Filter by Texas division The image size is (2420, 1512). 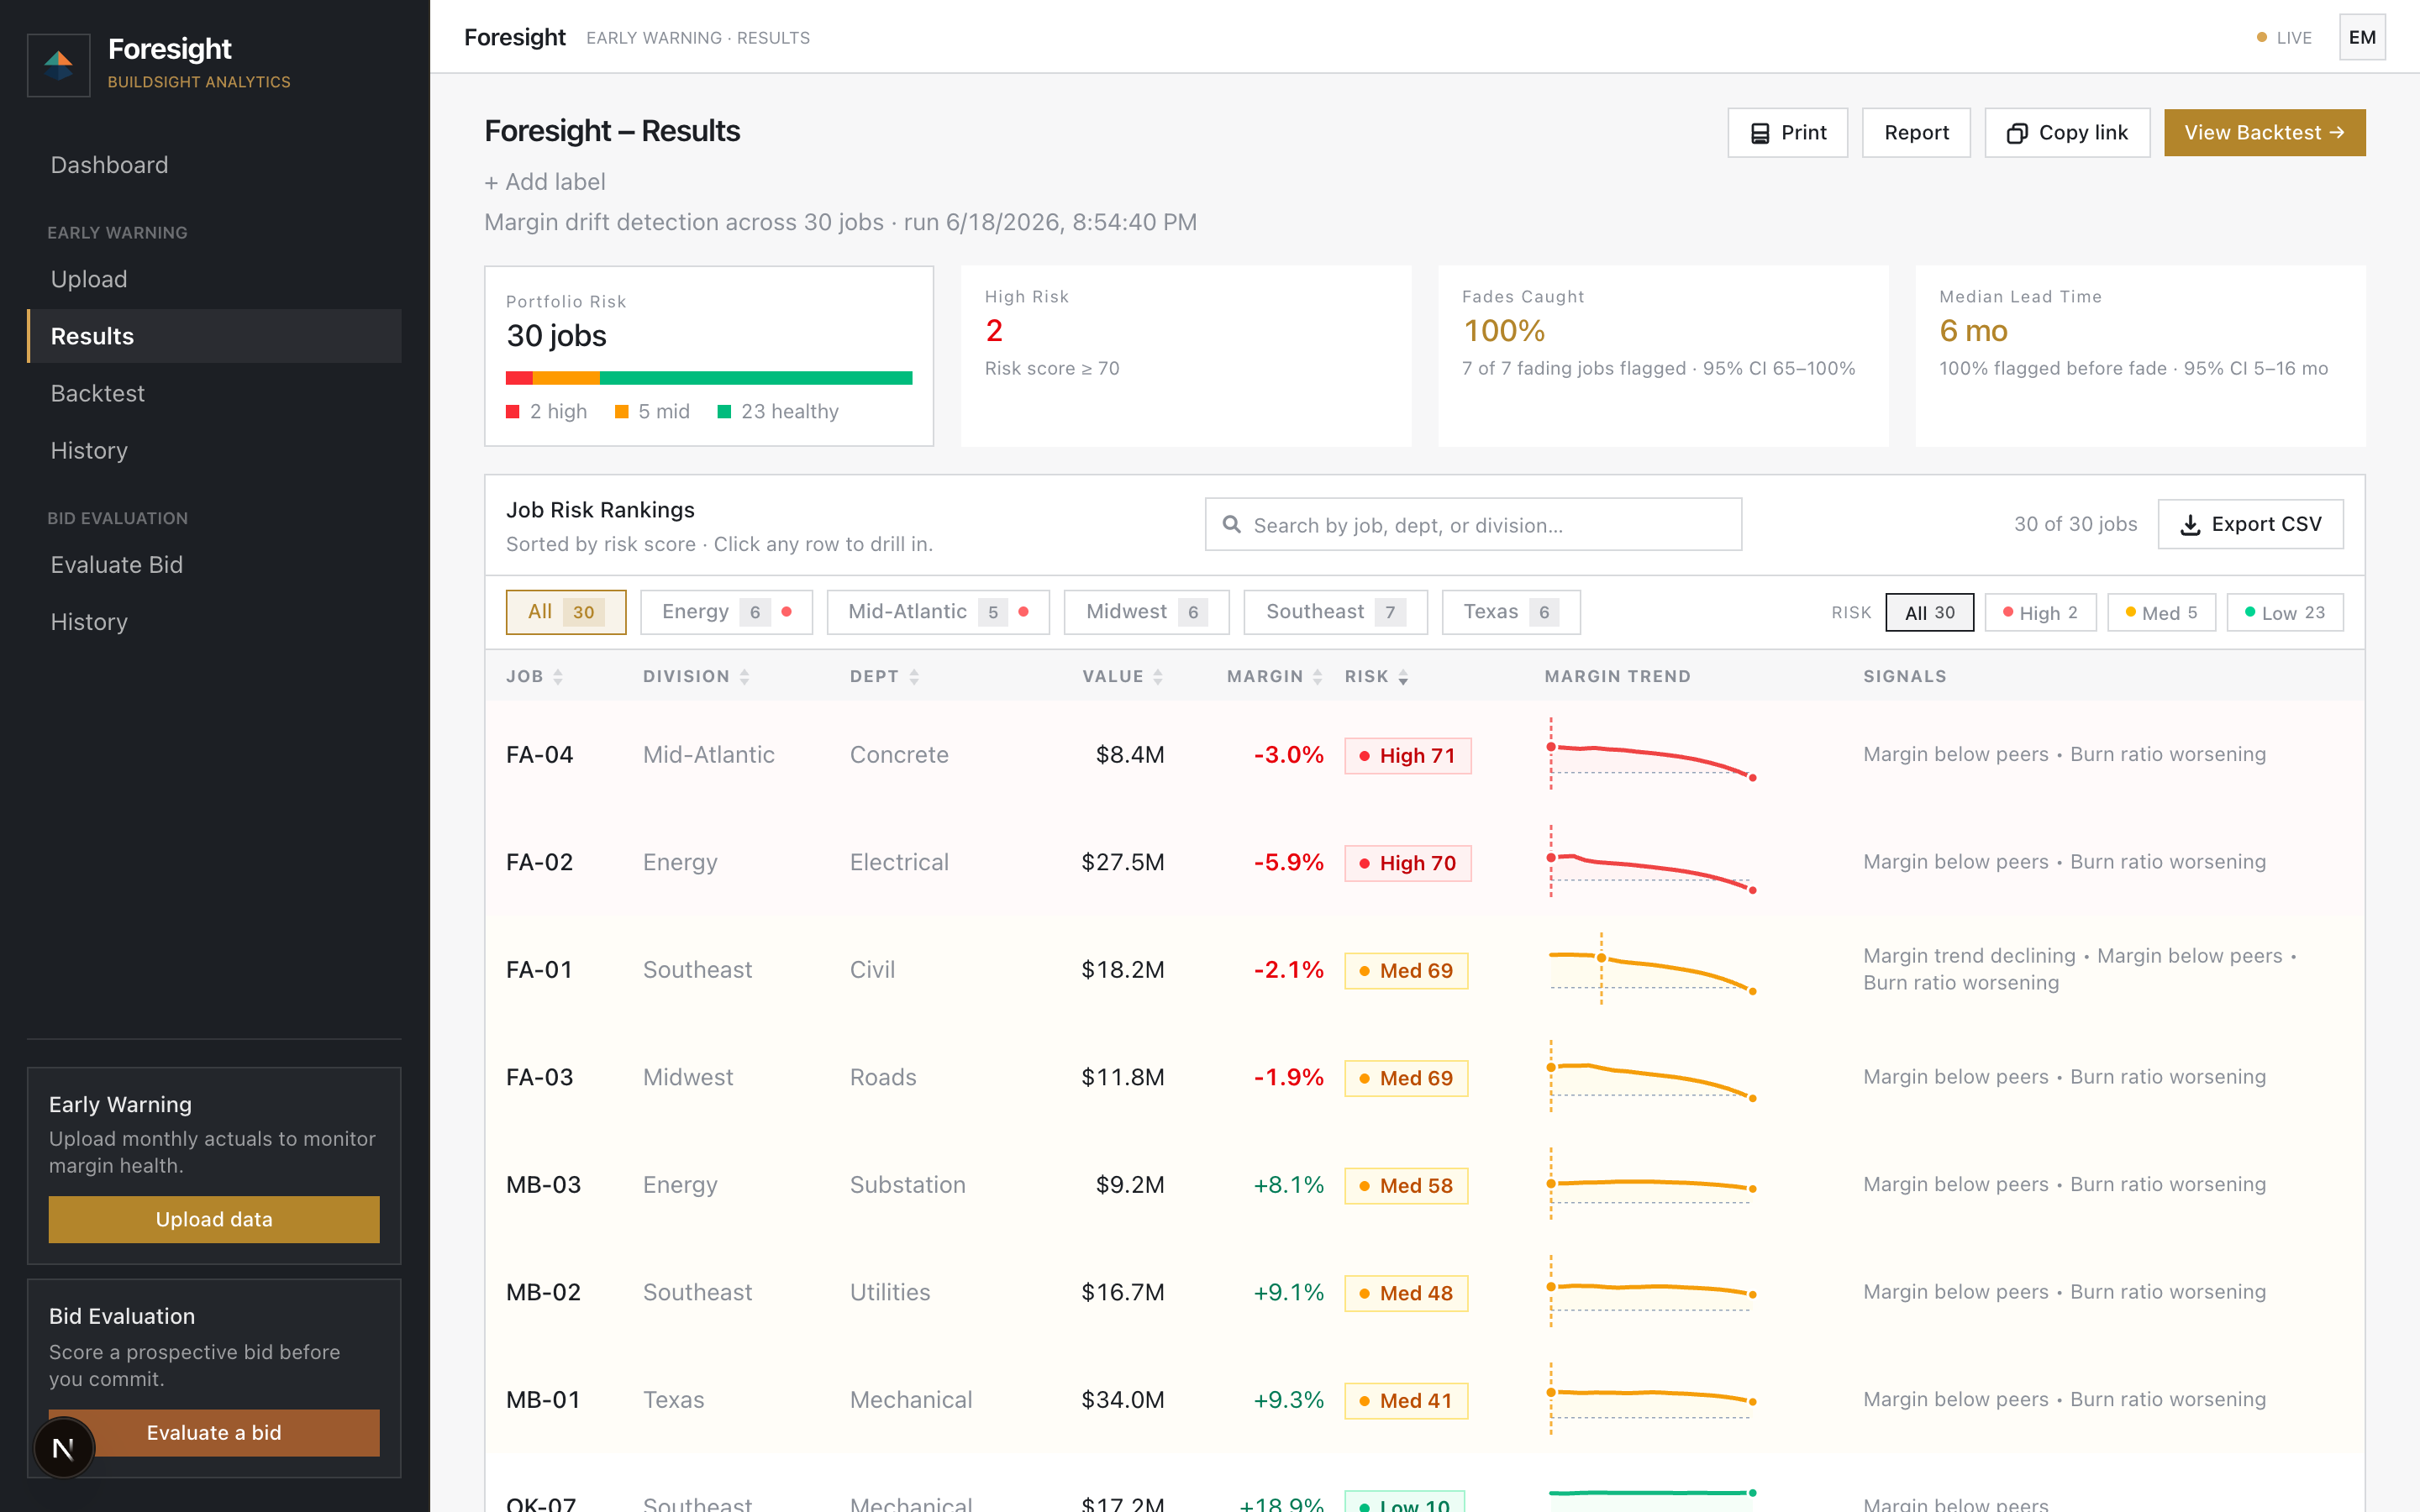click(1511, 612)
